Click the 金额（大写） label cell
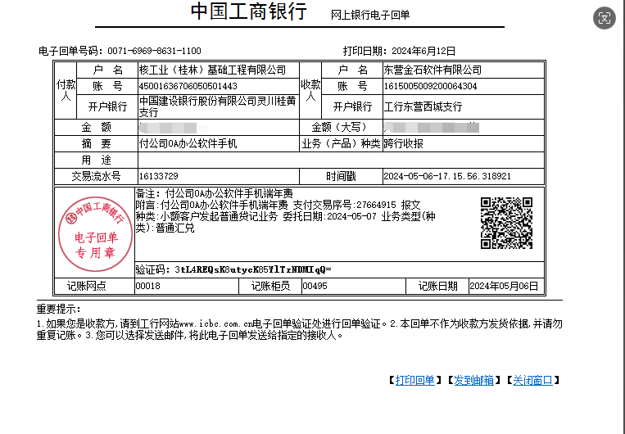This screenshot has width=625, height=434. [x=341, y=127]
